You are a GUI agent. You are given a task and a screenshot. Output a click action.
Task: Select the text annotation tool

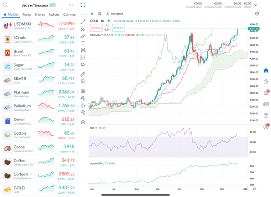83,43
